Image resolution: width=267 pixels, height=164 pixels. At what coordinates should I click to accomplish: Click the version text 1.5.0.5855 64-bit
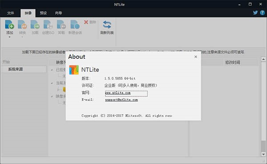coord(120,78)
